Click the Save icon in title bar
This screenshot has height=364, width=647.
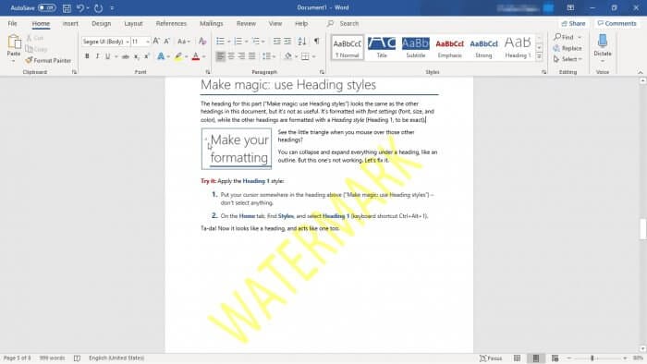coord(67,7)
